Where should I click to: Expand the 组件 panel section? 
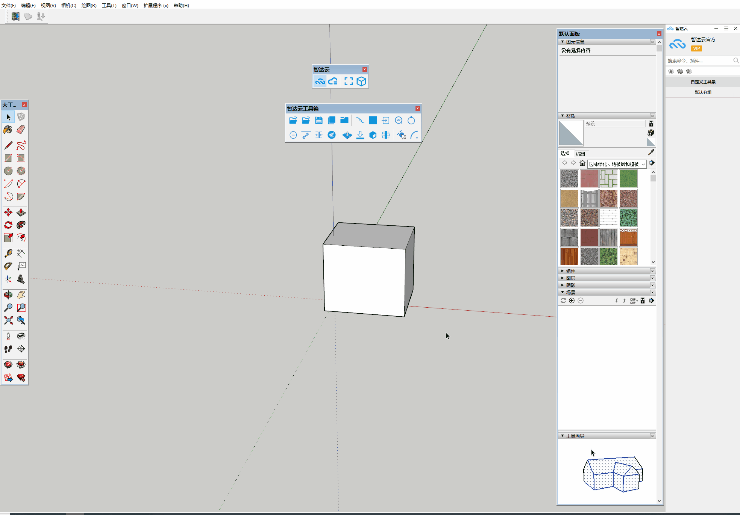(x=570, y=271)
